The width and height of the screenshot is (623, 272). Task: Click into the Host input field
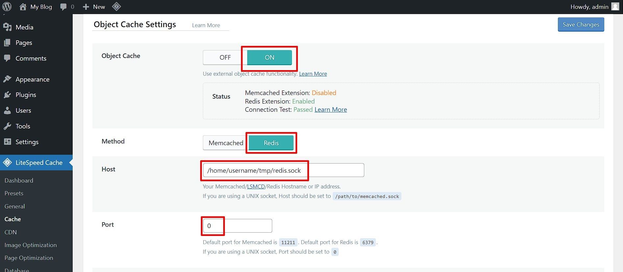pyautogui.click(x=283, y=170)
